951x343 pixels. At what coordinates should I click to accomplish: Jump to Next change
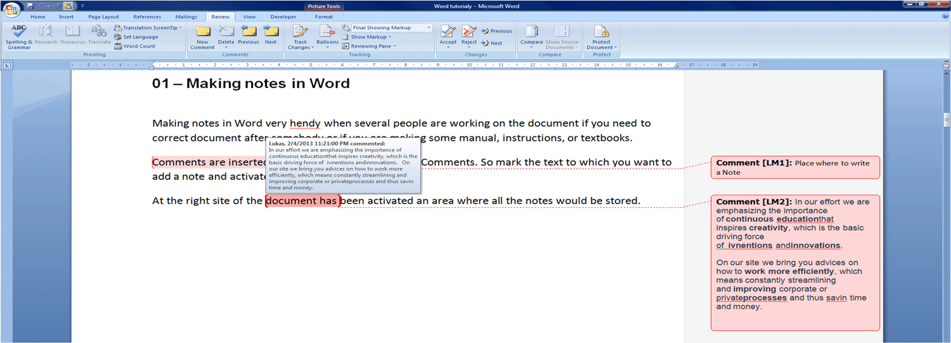pos(492,43)
